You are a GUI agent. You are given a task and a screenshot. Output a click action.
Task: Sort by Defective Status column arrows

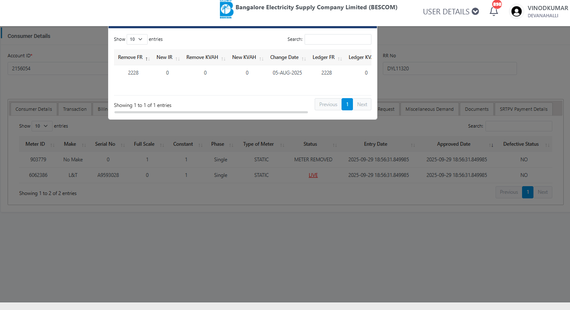[547, 144]
